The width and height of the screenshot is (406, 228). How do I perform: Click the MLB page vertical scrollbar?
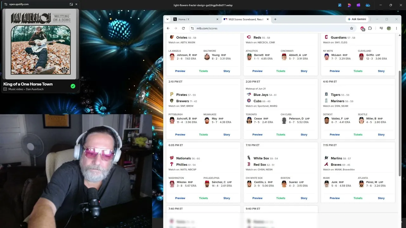coord(400,123)
